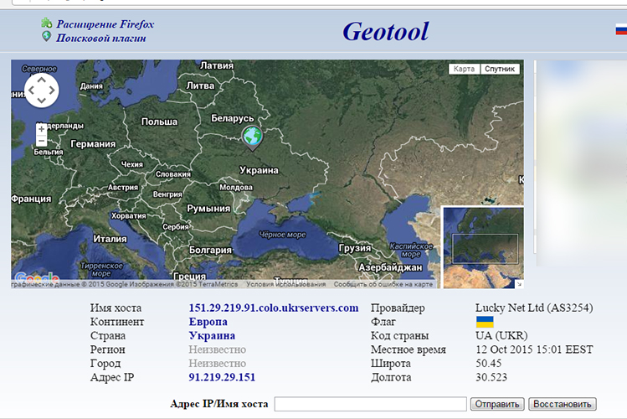Viewport: 627px width, 419px height.
Task: Click the Украина country value
Action: [x=212, y=336]
